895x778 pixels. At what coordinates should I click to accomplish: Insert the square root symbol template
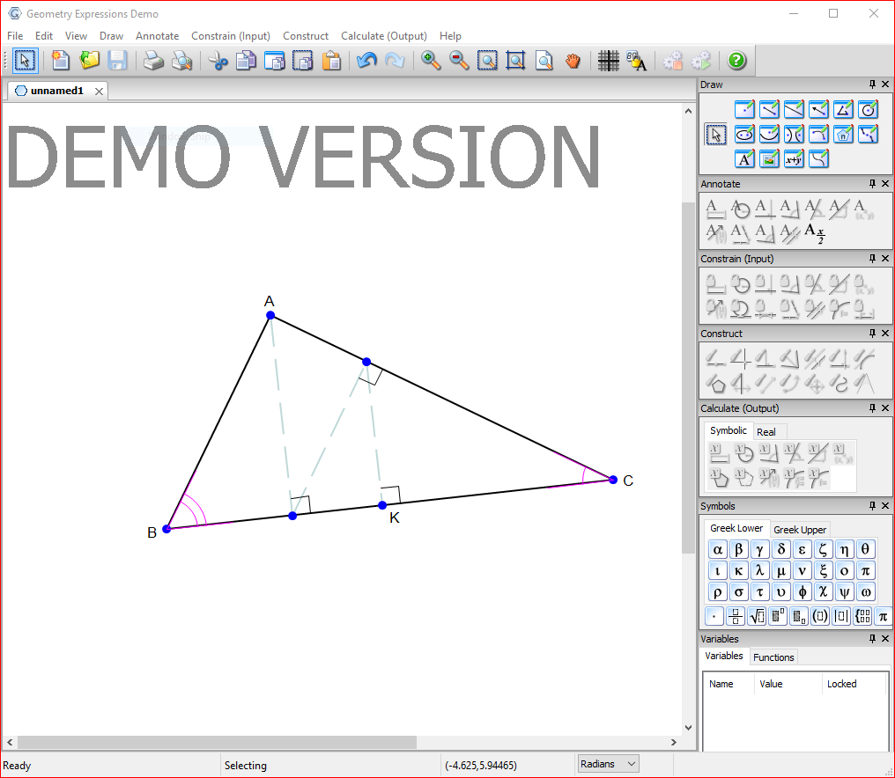pos(756,616)
